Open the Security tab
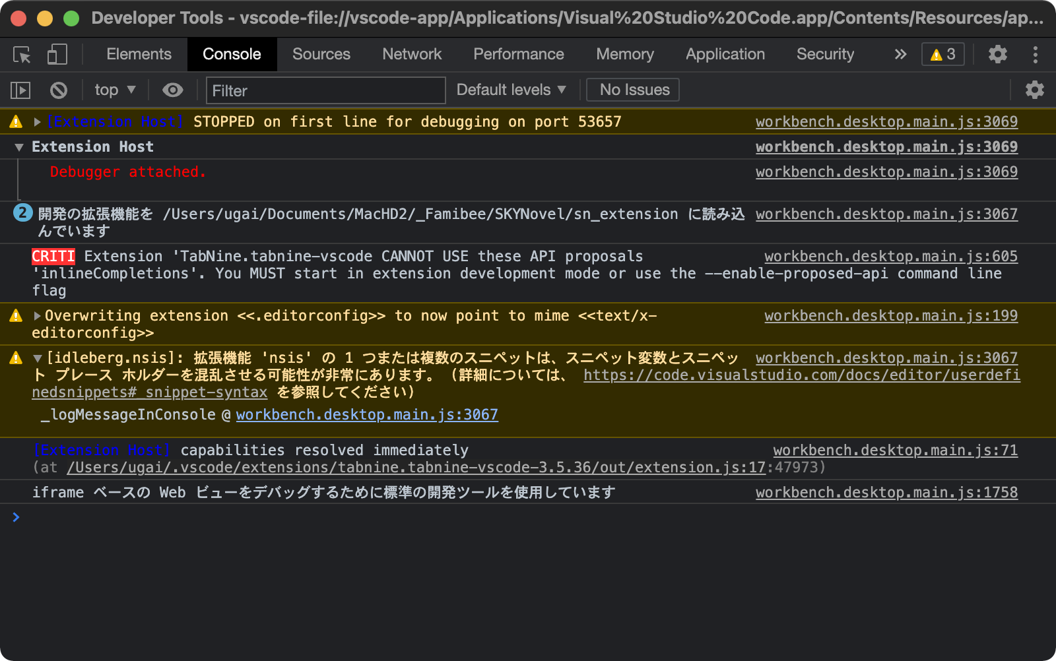This screenshot has width=1056, height=661. 825,54
